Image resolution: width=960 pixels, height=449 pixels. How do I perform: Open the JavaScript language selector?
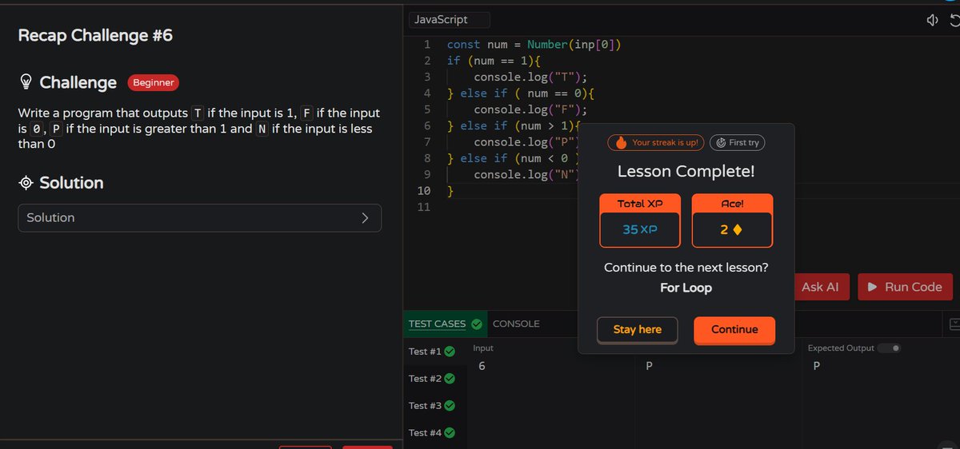449,20
